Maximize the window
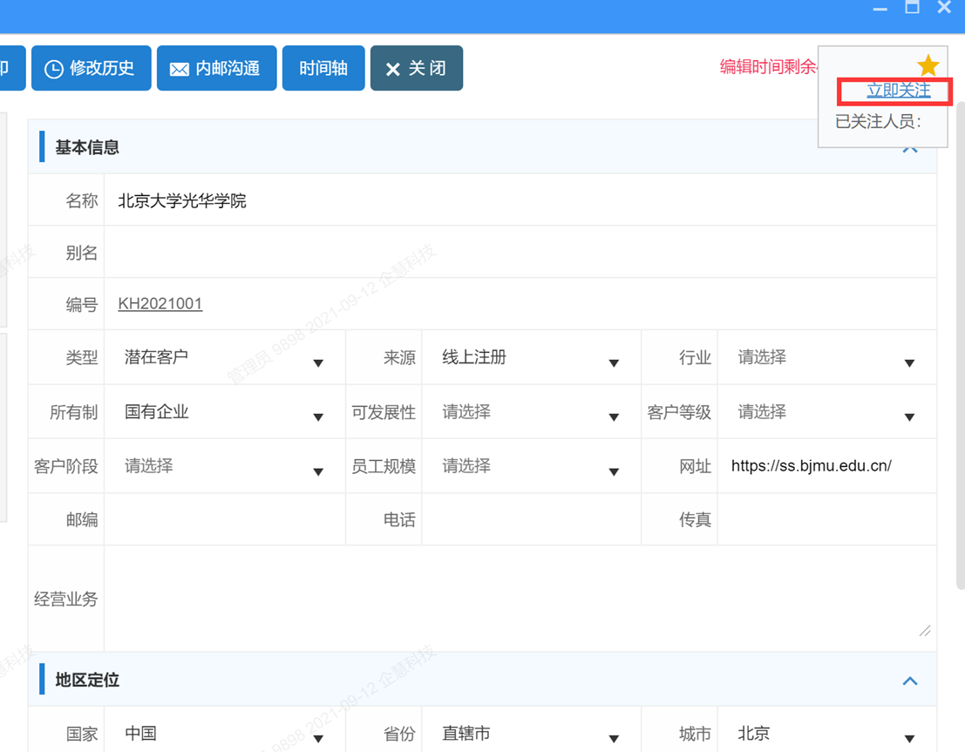The width and height of the screenshot is (965, 752). coord(912,7)
